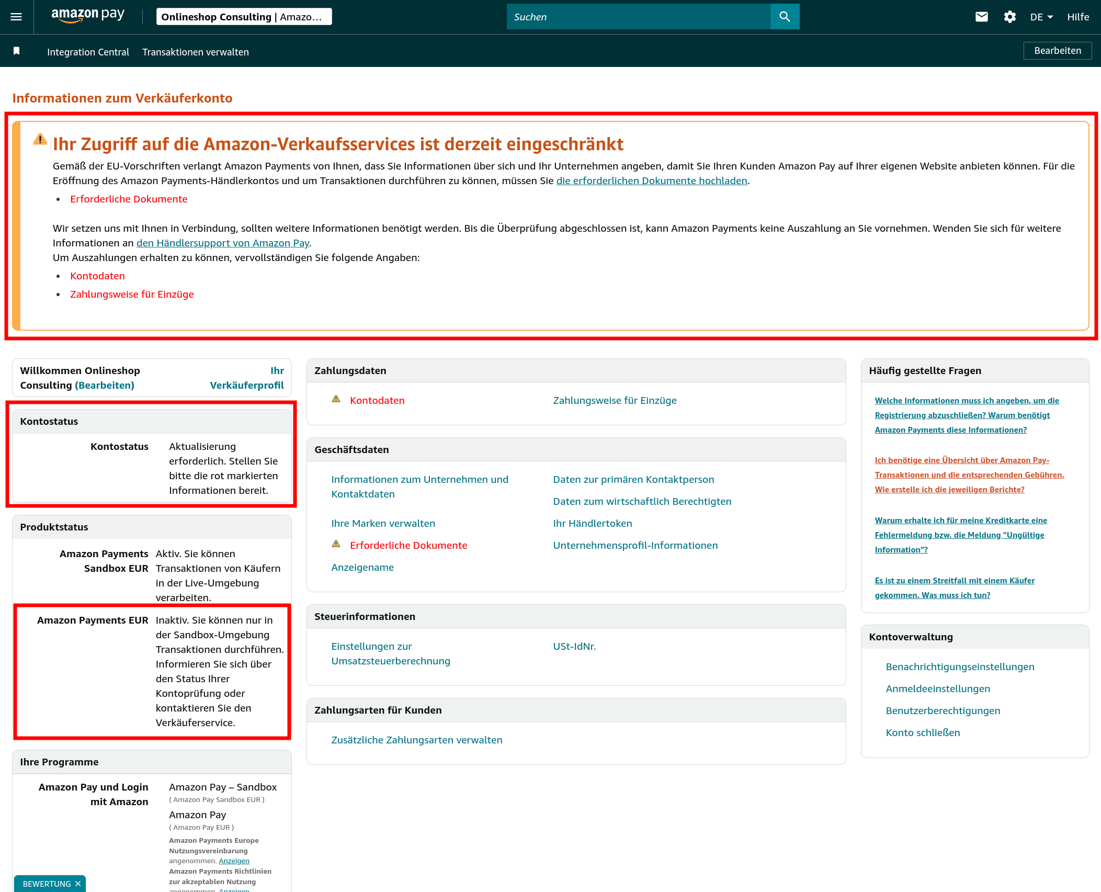Viewport: 1101px width, 892px height.
Task: Click the Amazon Pay logo
Action: tap(88, 16)
